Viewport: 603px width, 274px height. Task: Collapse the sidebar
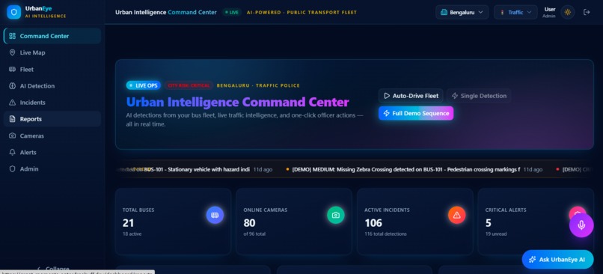pyautogui.click(x=53, y=269)
